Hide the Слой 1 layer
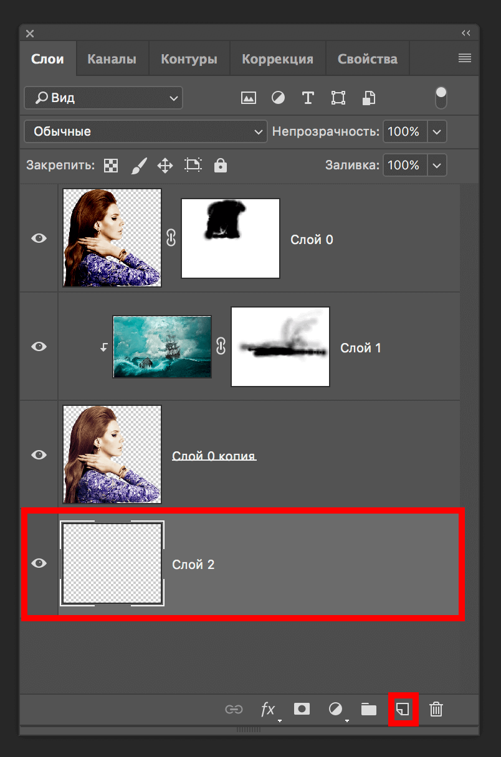501x757 pixels. (39, 347)
